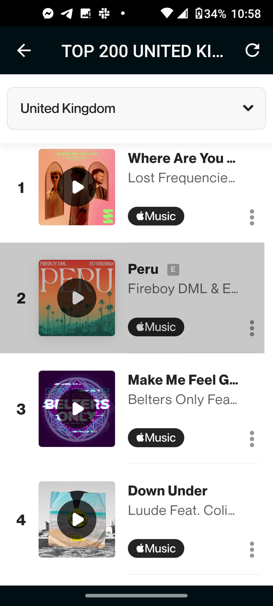Show more options for Down Under
The image size is (273, 606).
252,550
